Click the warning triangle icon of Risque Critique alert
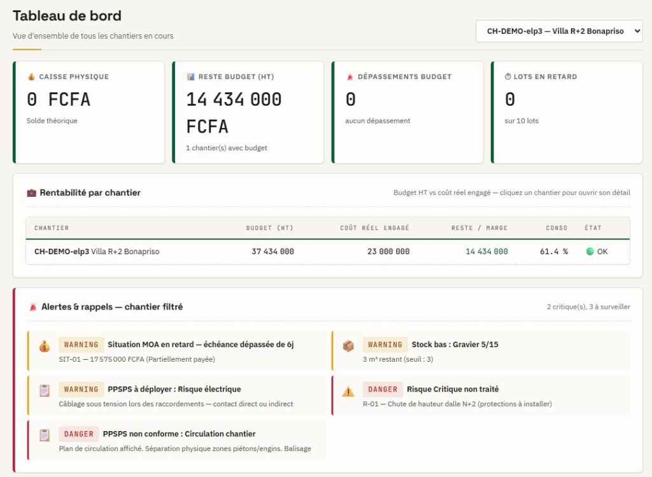 pos(348,391)
